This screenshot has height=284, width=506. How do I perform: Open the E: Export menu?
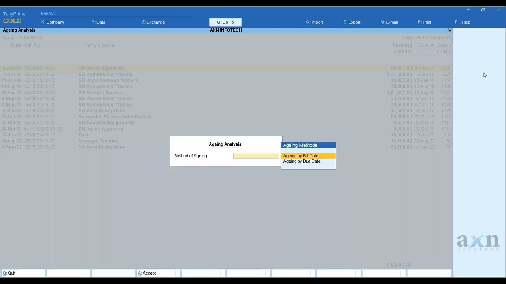tap(352, 22)
